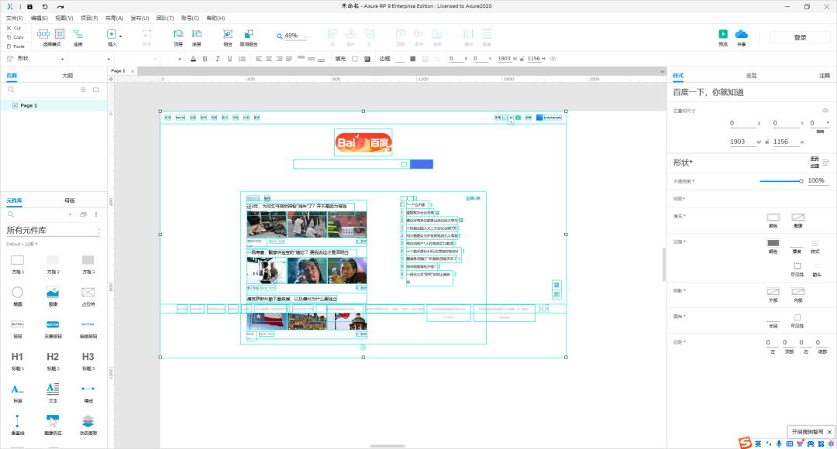Image resolution: width=837 pixels, height=449 pixels.
Task: Redo the last undone action
Action: 60,6
